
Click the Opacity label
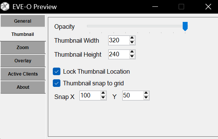[64, 26]
